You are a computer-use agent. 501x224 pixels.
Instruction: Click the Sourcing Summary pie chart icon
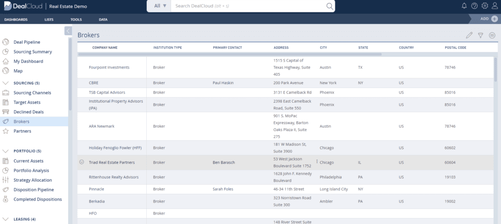point(5,52)
